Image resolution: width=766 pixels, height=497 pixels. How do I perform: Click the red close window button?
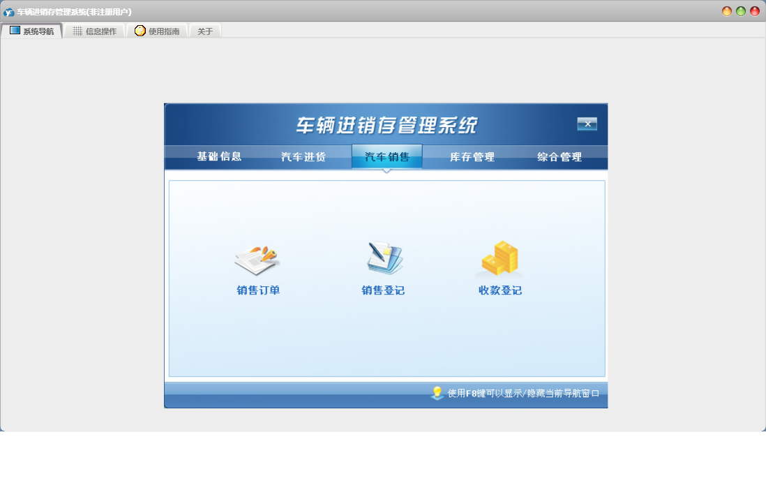click(755, 11)
